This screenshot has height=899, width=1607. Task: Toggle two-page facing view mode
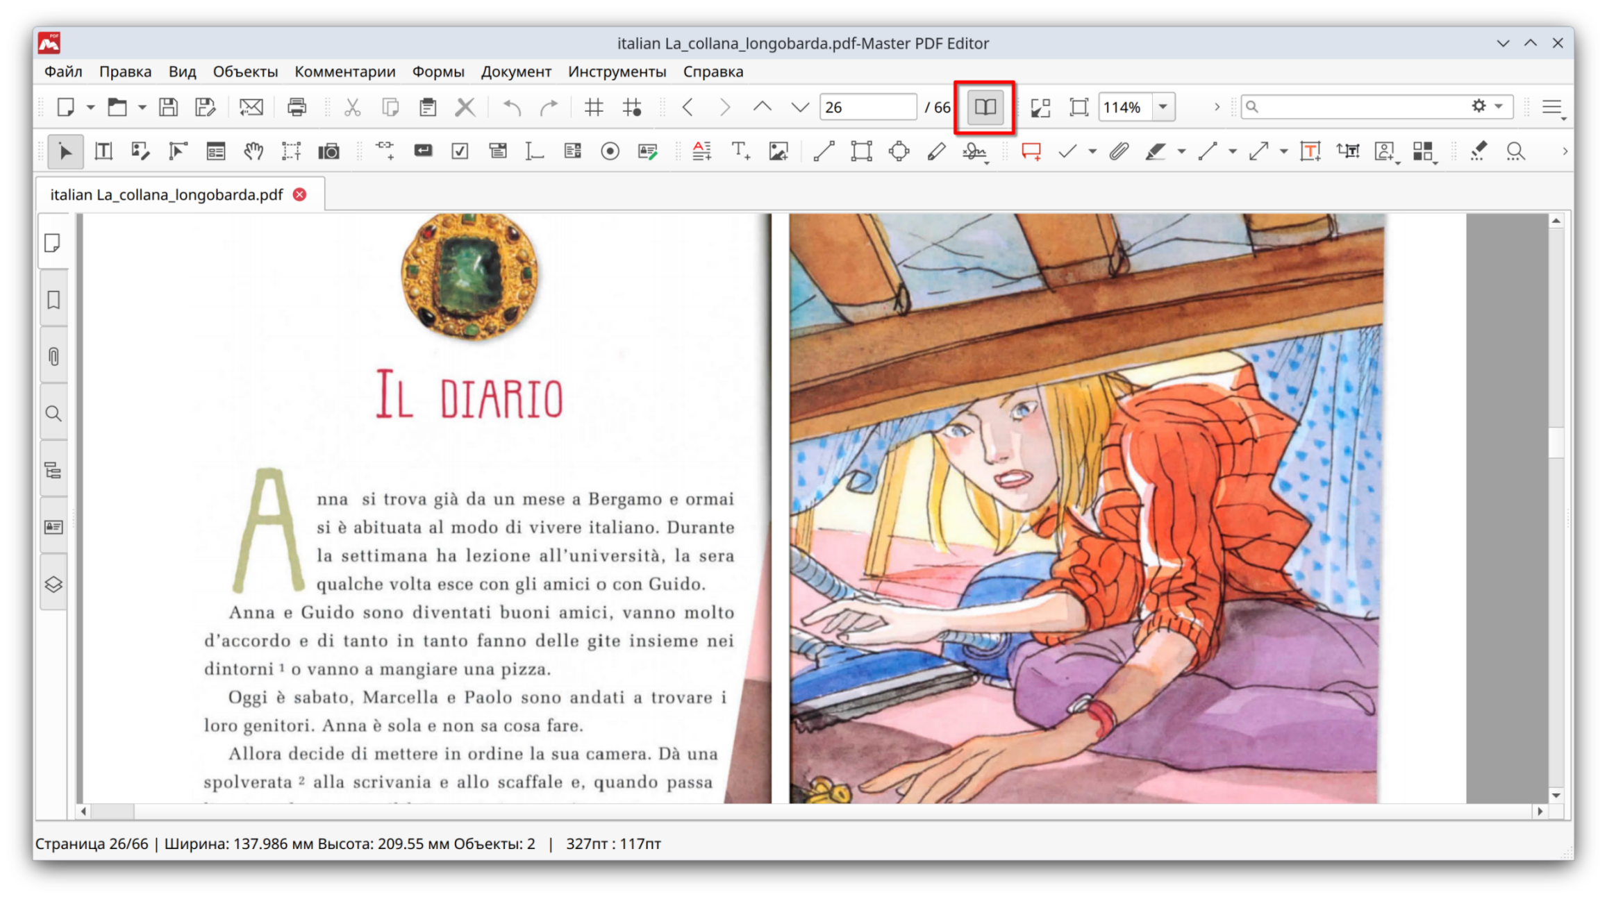(985, 107)
